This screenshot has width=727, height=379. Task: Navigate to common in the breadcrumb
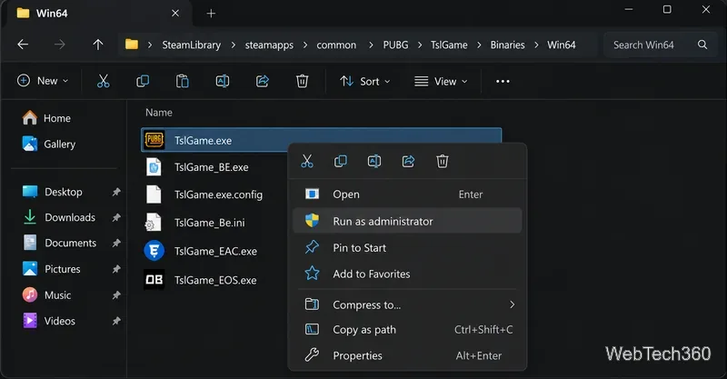(336, 45)
